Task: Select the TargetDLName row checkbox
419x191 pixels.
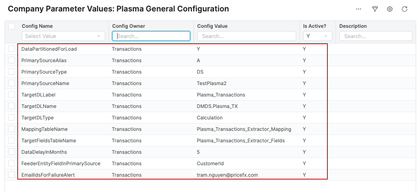Action: [x=12, y=106]
